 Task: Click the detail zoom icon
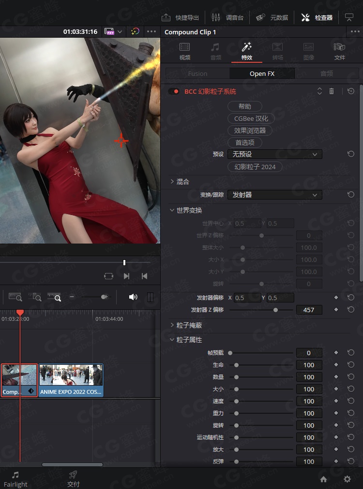(x=35, y=297)
